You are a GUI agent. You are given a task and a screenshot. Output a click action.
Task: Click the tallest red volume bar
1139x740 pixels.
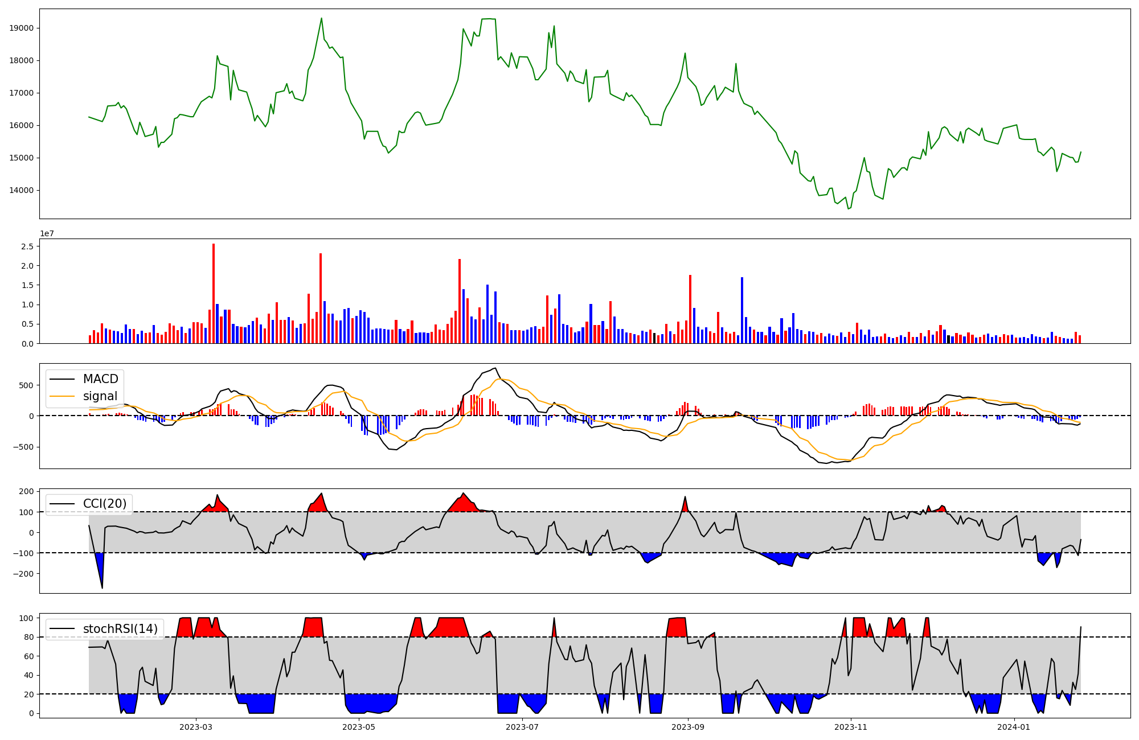click(x=214, y=293)
